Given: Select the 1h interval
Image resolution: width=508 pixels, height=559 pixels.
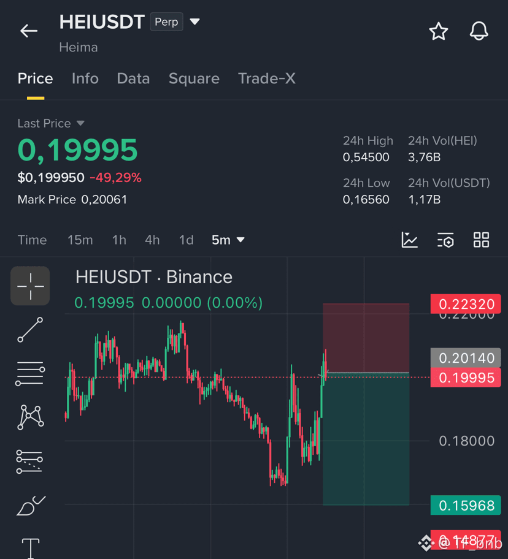Looking at the screenshot, I should tap(119, 240).
